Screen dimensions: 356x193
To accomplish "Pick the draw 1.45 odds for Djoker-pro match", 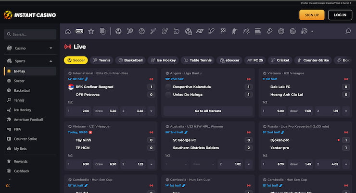I will pos(300,164).
